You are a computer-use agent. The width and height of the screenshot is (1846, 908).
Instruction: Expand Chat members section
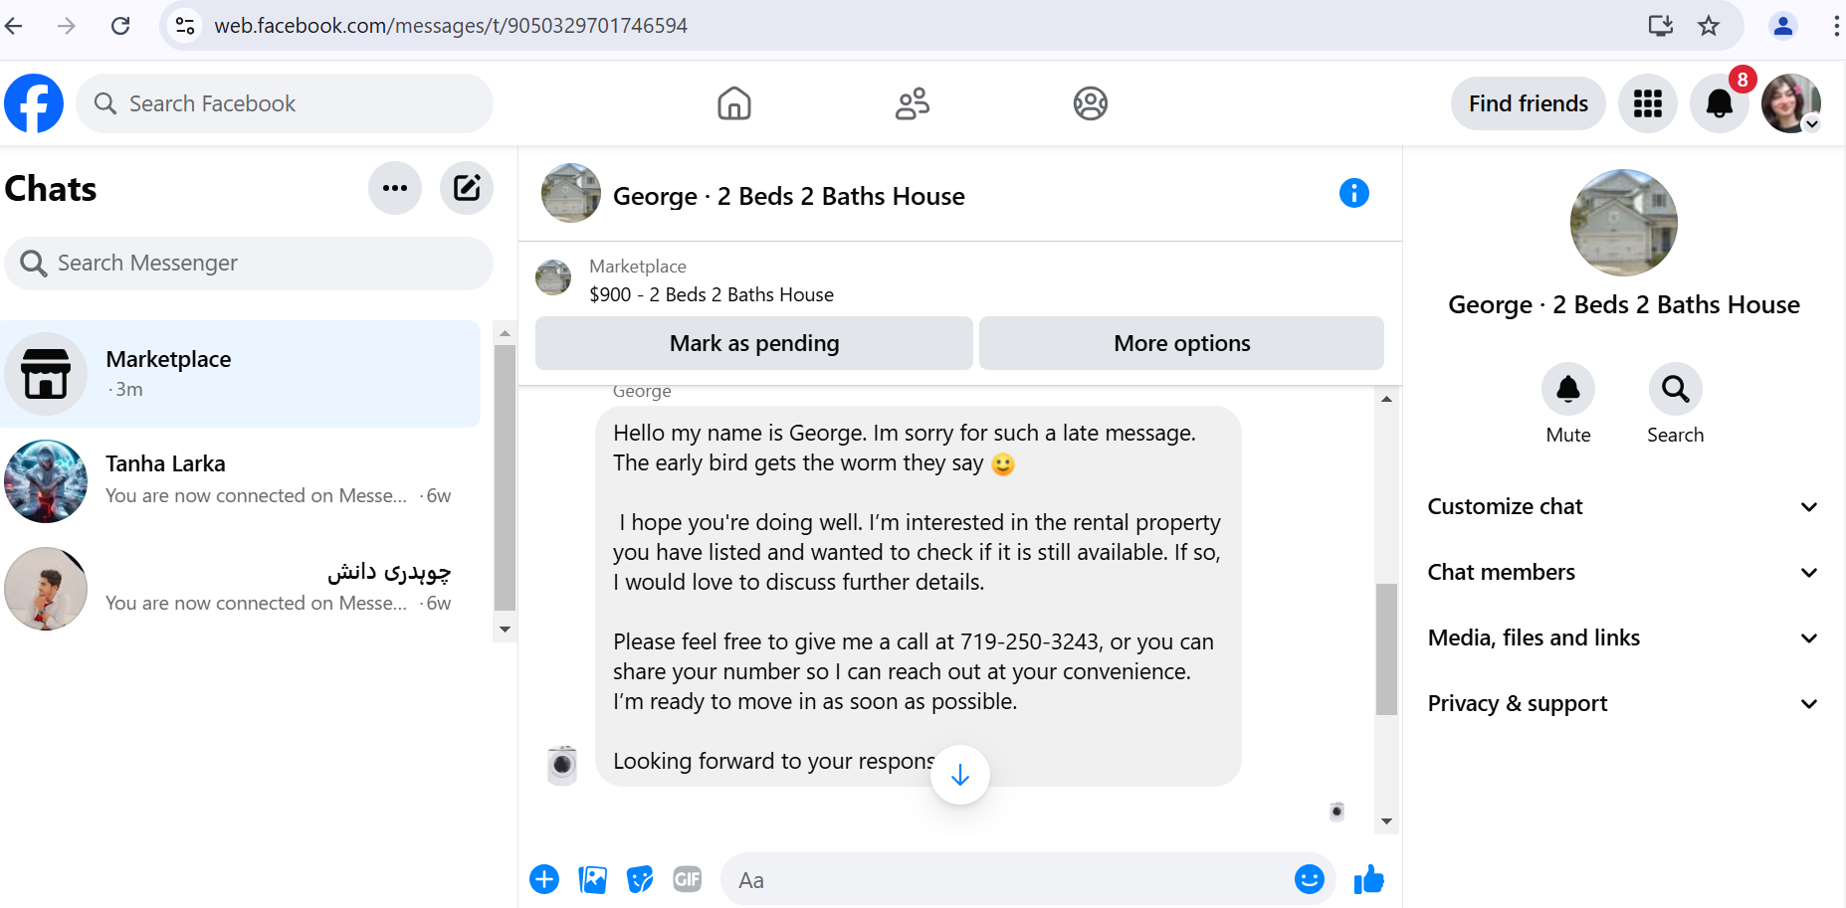point(1623,573)
